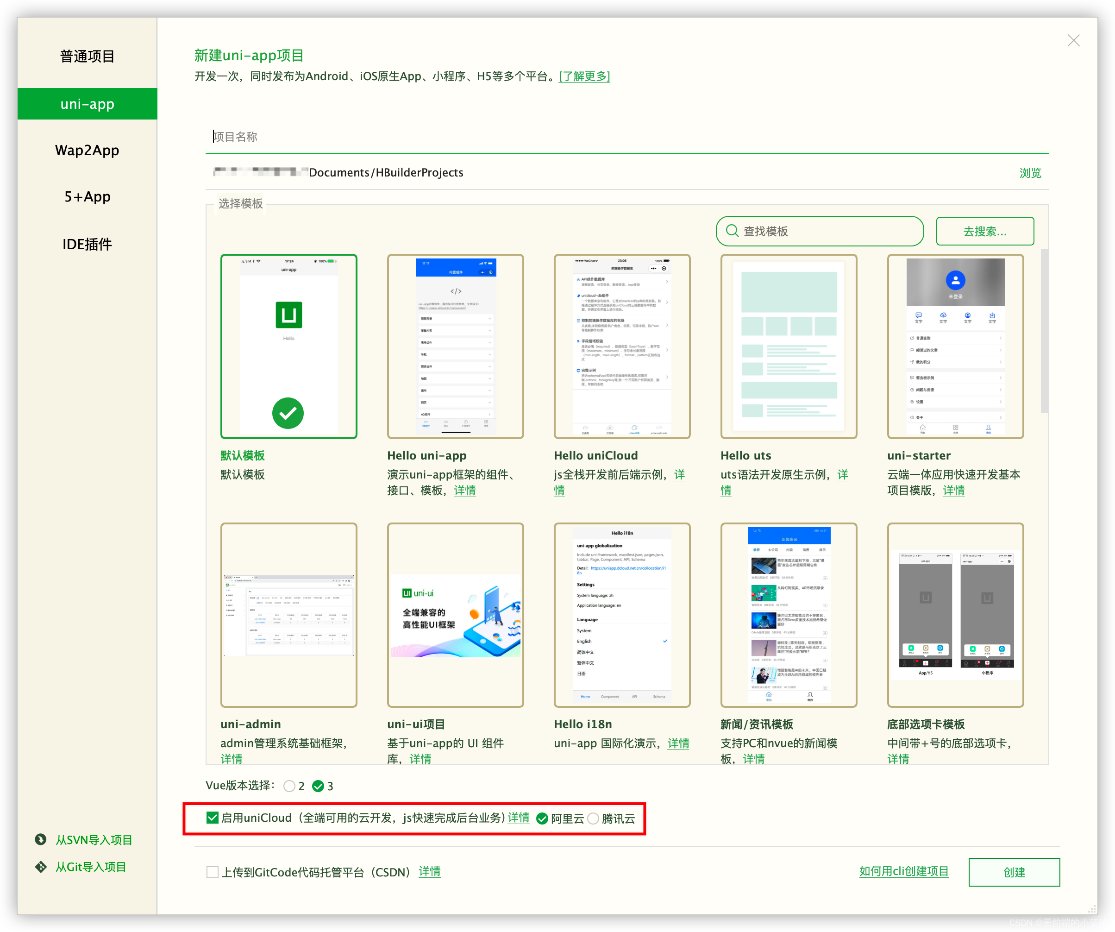Click the 浏览 browse link
The image size is (1115, 932).
point(1030,173)
